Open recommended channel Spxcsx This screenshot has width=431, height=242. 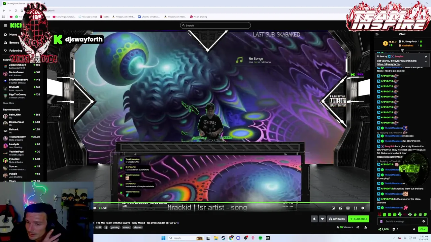(x=22, y=168)
